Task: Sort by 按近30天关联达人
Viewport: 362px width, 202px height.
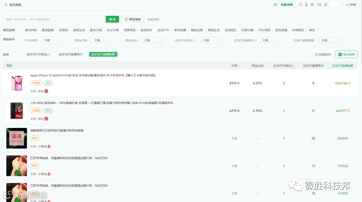Action: click(x=38, y=55)
